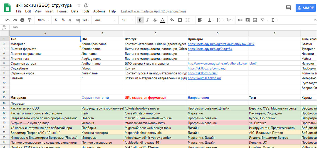
Task: Click the Формат контента header link
Action: [95, 98]
